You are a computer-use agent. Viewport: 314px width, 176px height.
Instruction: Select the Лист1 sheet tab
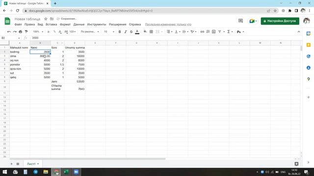click(33, 164)
